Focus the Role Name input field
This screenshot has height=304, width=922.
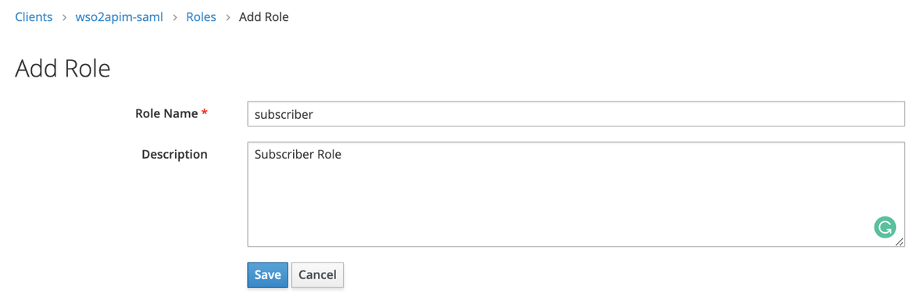click(x=576, y=114)
